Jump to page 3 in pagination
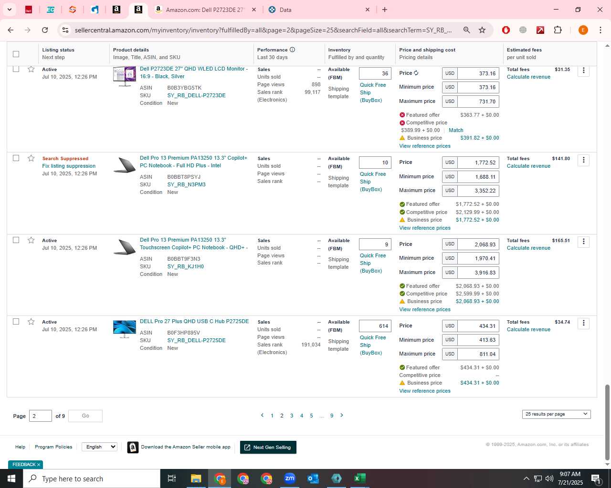The width and height of the screenshot is (611, 488). pyautogui.click(x=292, y=416)
